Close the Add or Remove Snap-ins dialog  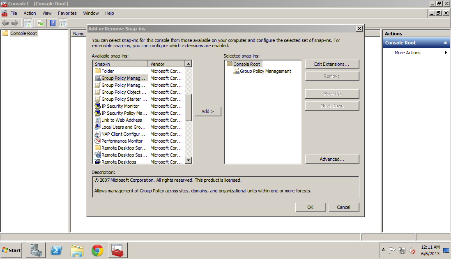[359, 29]
